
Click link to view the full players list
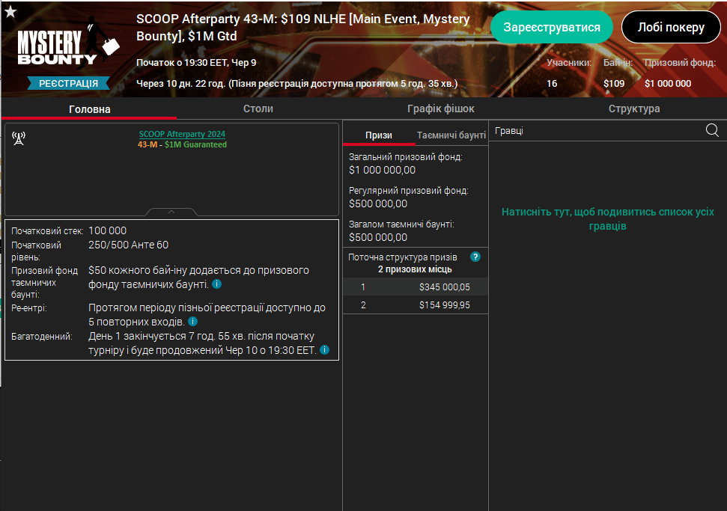[x=607, y=218]
